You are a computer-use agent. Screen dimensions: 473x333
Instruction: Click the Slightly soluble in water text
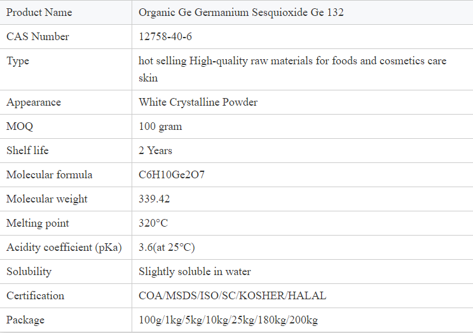click(195, 271)
